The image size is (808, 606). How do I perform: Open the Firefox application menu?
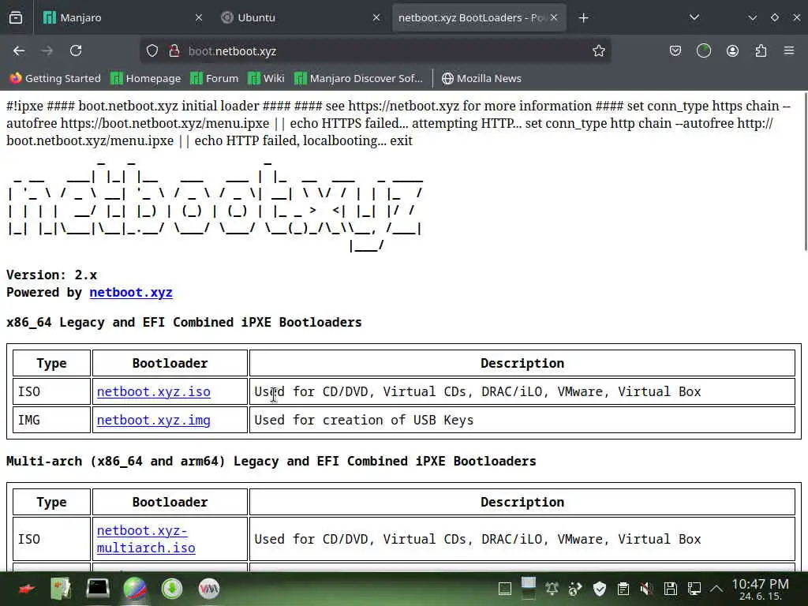789,51
